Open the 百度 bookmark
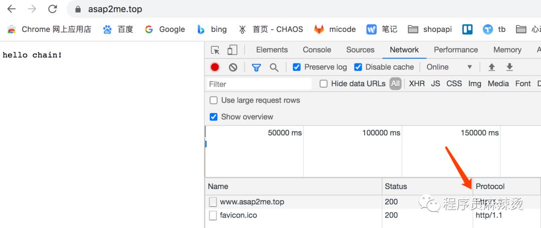Image resolution: width=541 pixels, height=228 pixels. coord(118,29)
